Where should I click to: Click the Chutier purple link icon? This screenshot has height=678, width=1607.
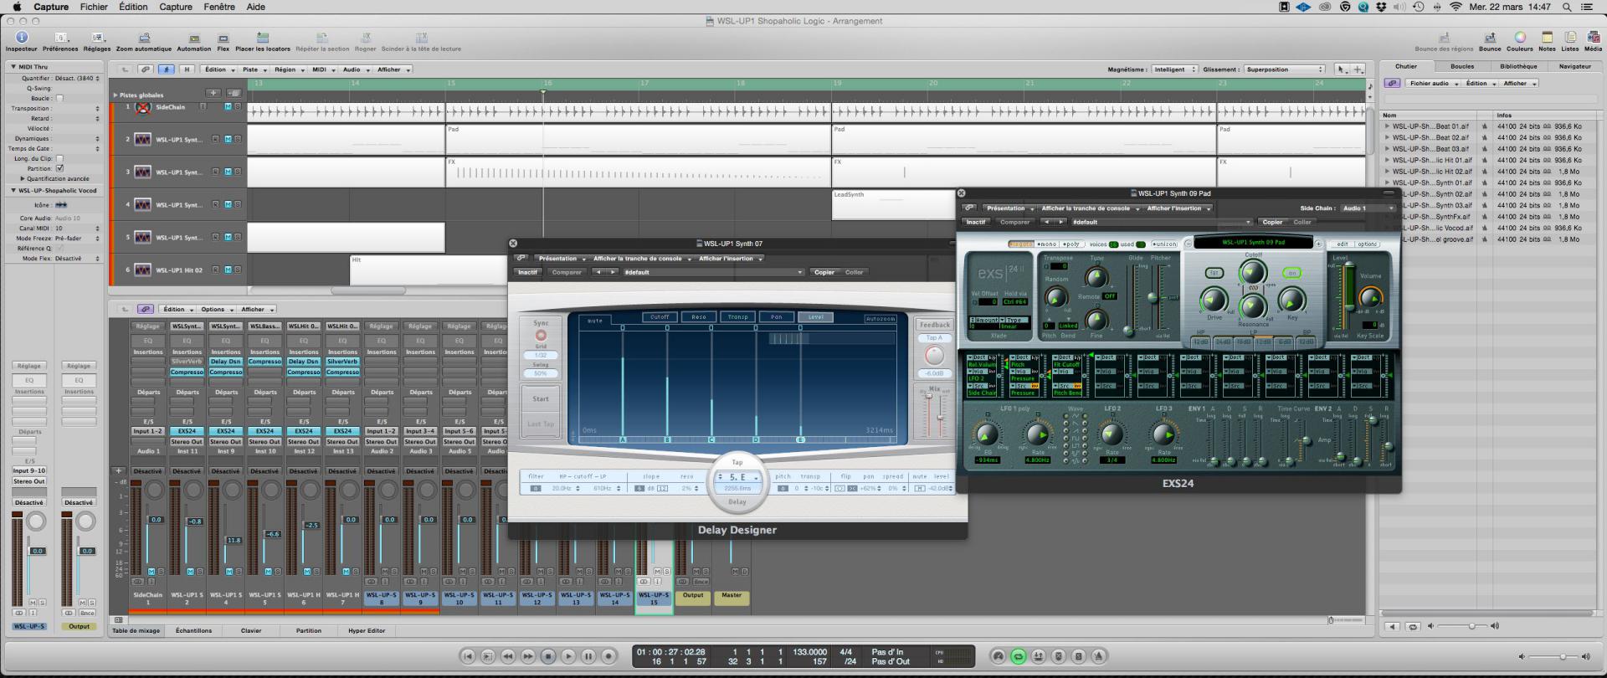[x=1392, y=83]
